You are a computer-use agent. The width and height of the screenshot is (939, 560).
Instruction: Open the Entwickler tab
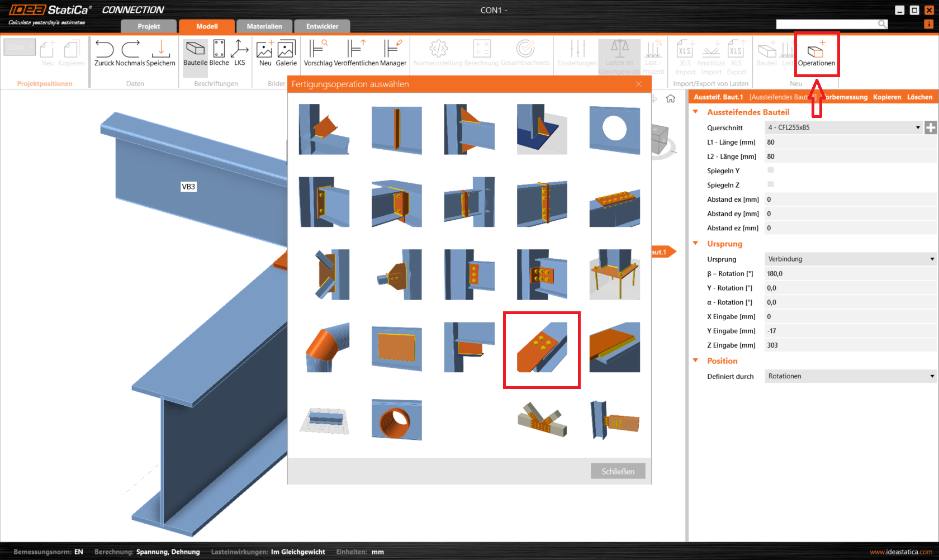323,26
